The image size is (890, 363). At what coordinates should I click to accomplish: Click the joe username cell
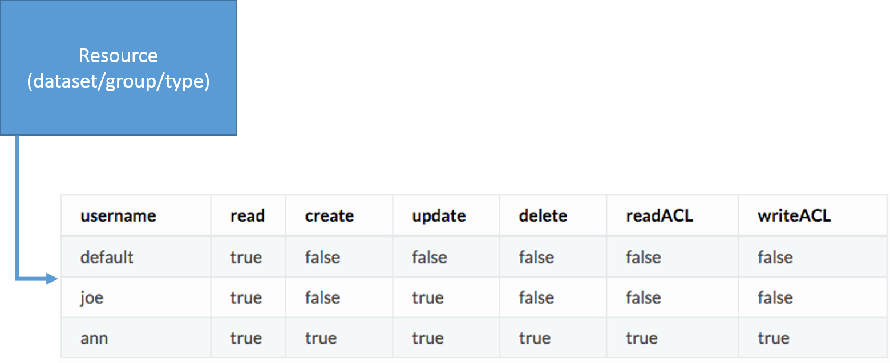92,297
